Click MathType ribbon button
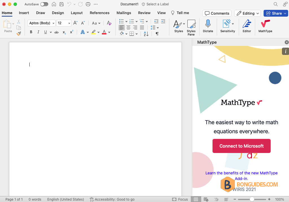The width and height of the screenshot is (289, 202). [265, 26]
